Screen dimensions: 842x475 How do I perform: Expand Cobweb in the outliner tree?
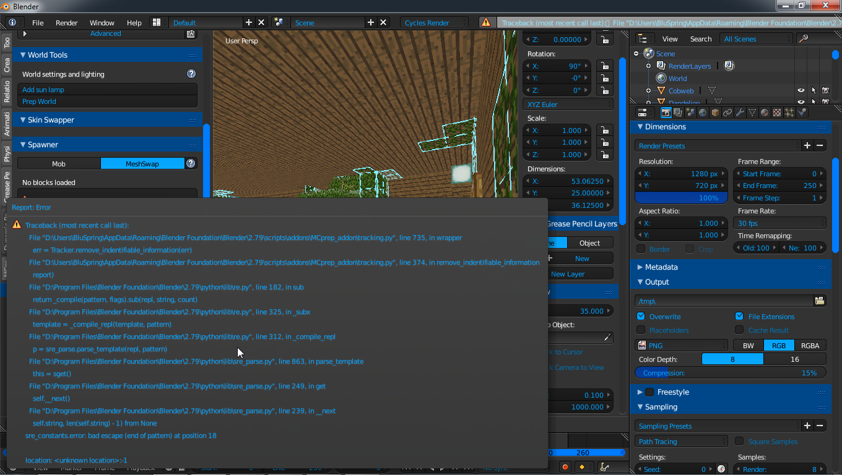tap(648, 91)
